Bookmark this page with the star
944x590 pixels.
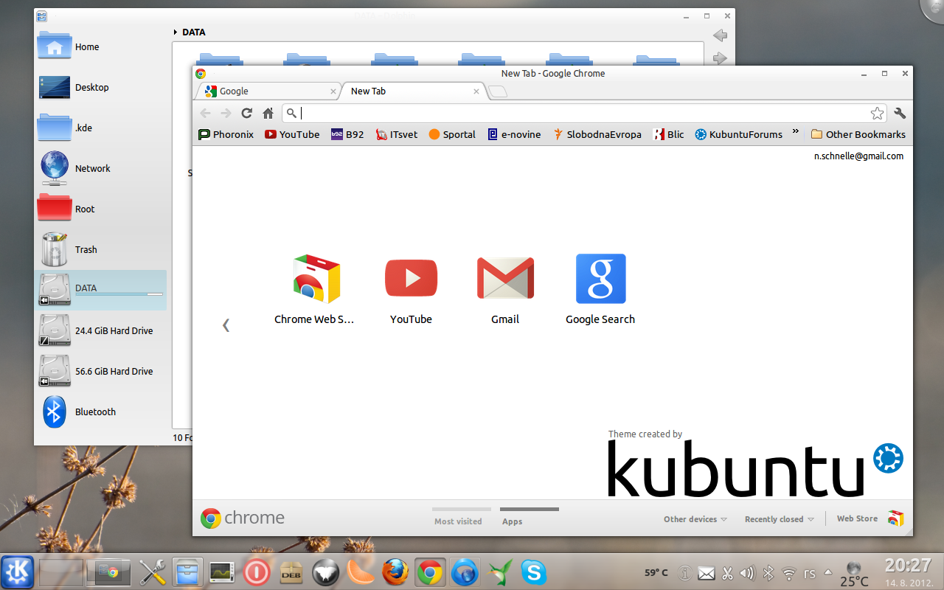[x=877, y=113]
